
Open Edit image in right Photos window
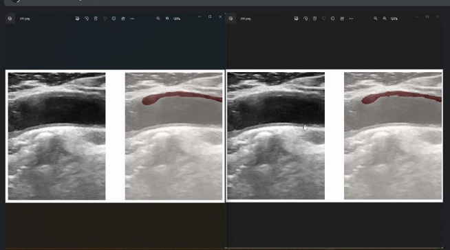pos(296,19)
